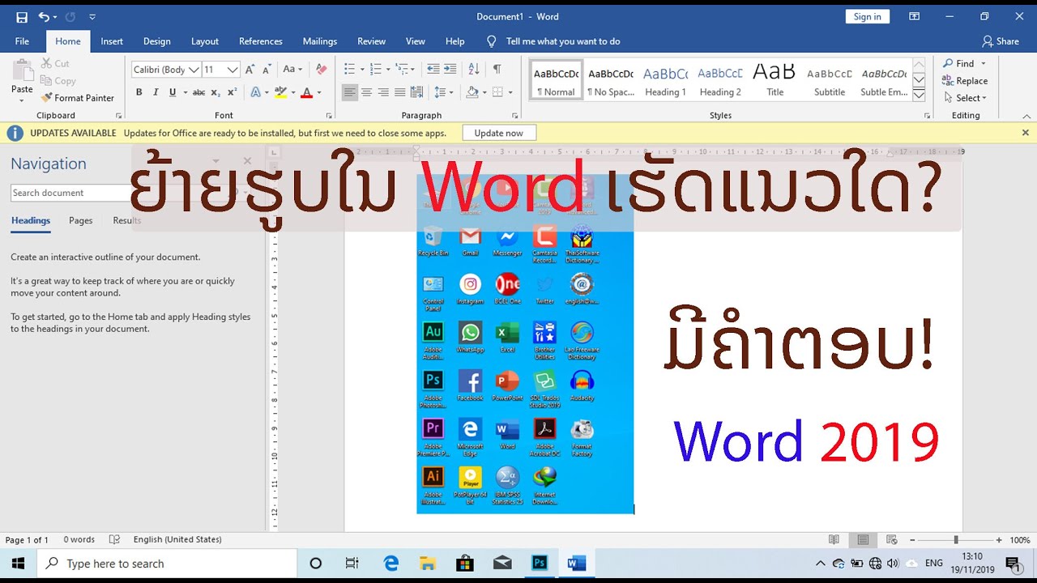Screen dimensions: 1037x583
Task: Open the Find dropdown arrow
Action: pyautogui.click(x=984, y=64)
